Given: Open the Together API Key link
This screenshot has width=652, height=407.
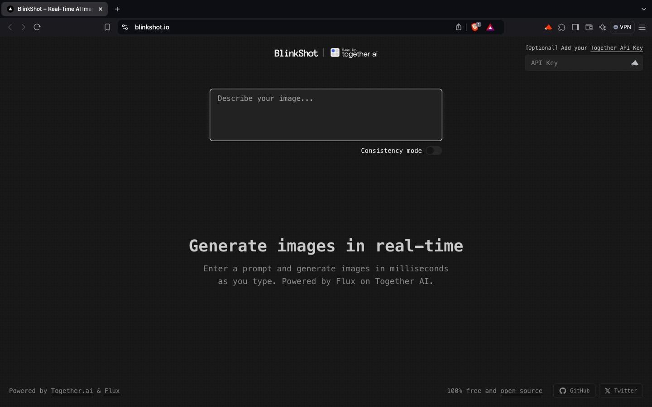Looking at the screenshot, I should coord(617,48).
